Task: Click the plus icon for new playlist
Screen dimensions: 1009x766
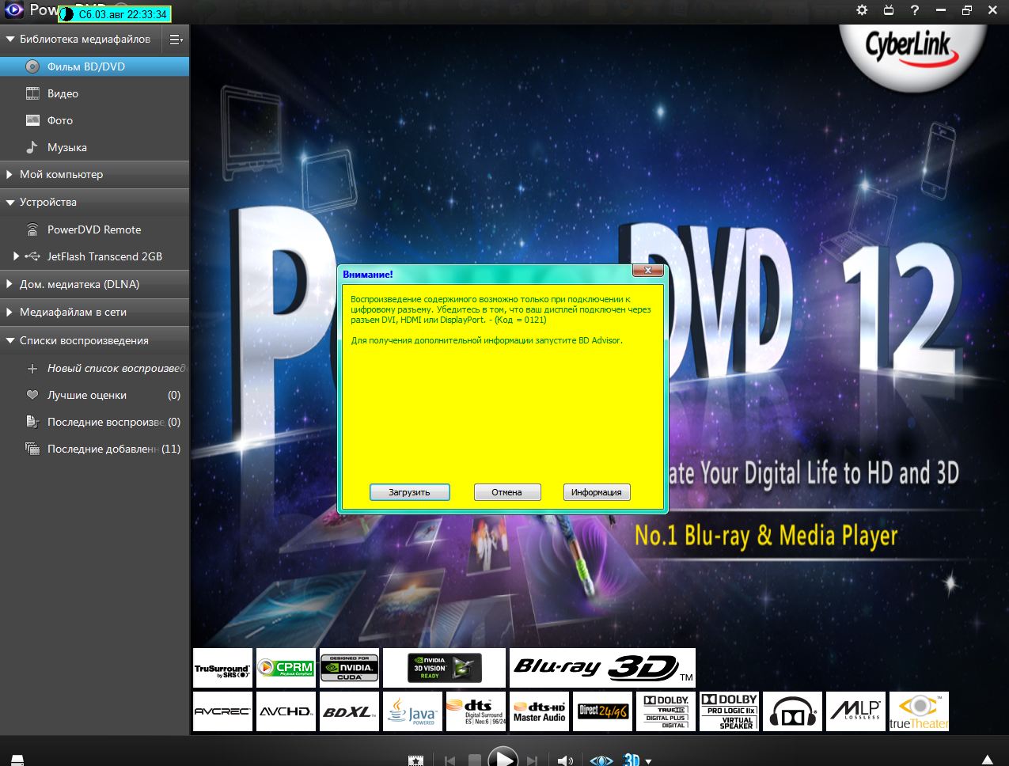Action: (x=32, y=368)
